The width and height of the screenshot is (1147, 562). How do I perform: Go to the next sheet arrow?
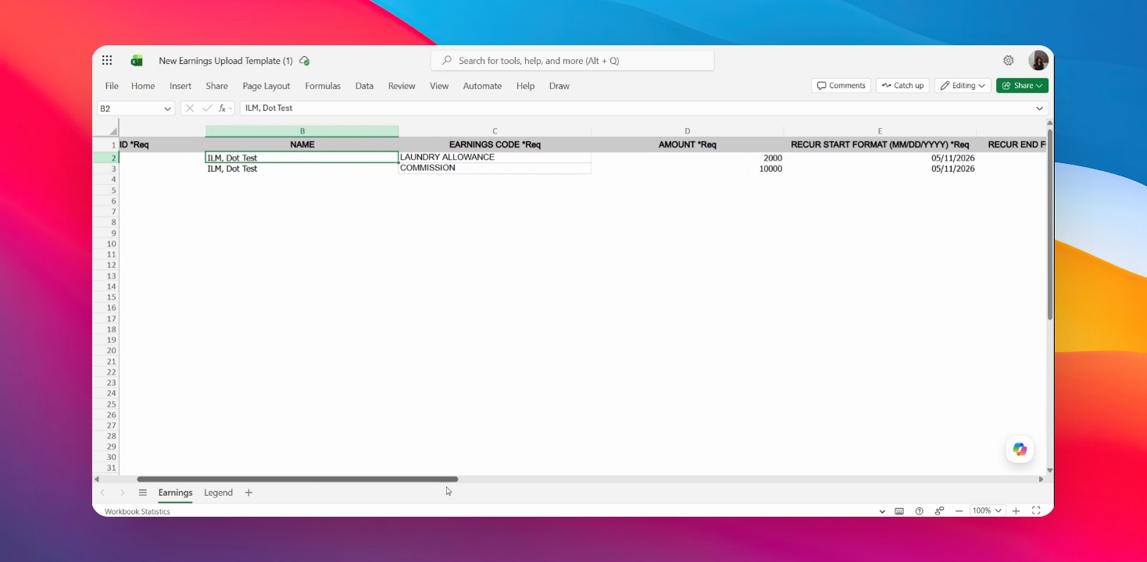[x=123, y=493]
